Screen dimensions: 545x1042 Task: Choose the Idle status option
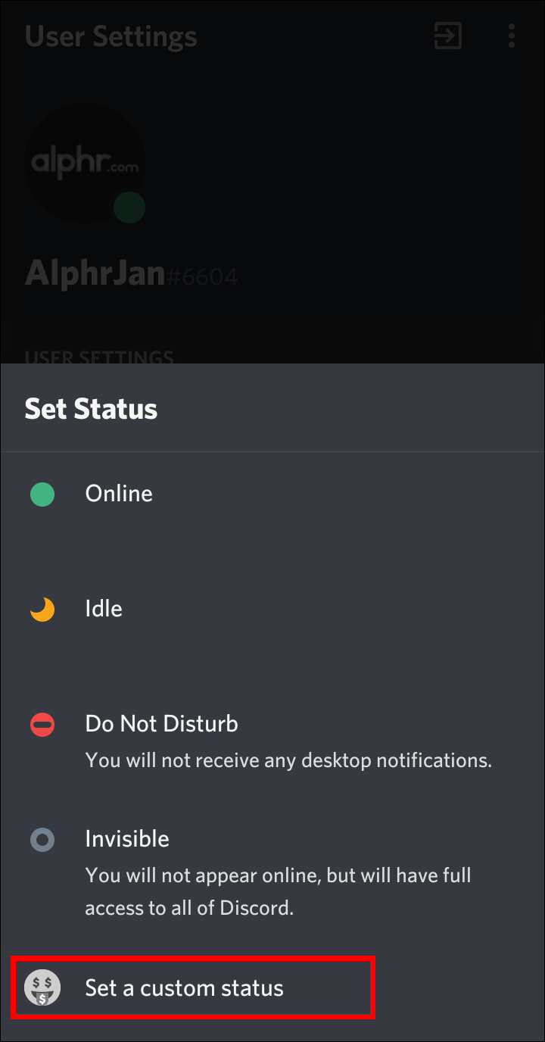click(104, 609)
